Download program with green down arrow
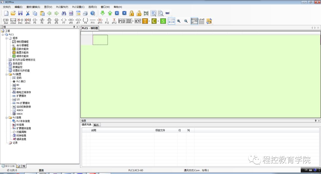 (x=103, y=13)
